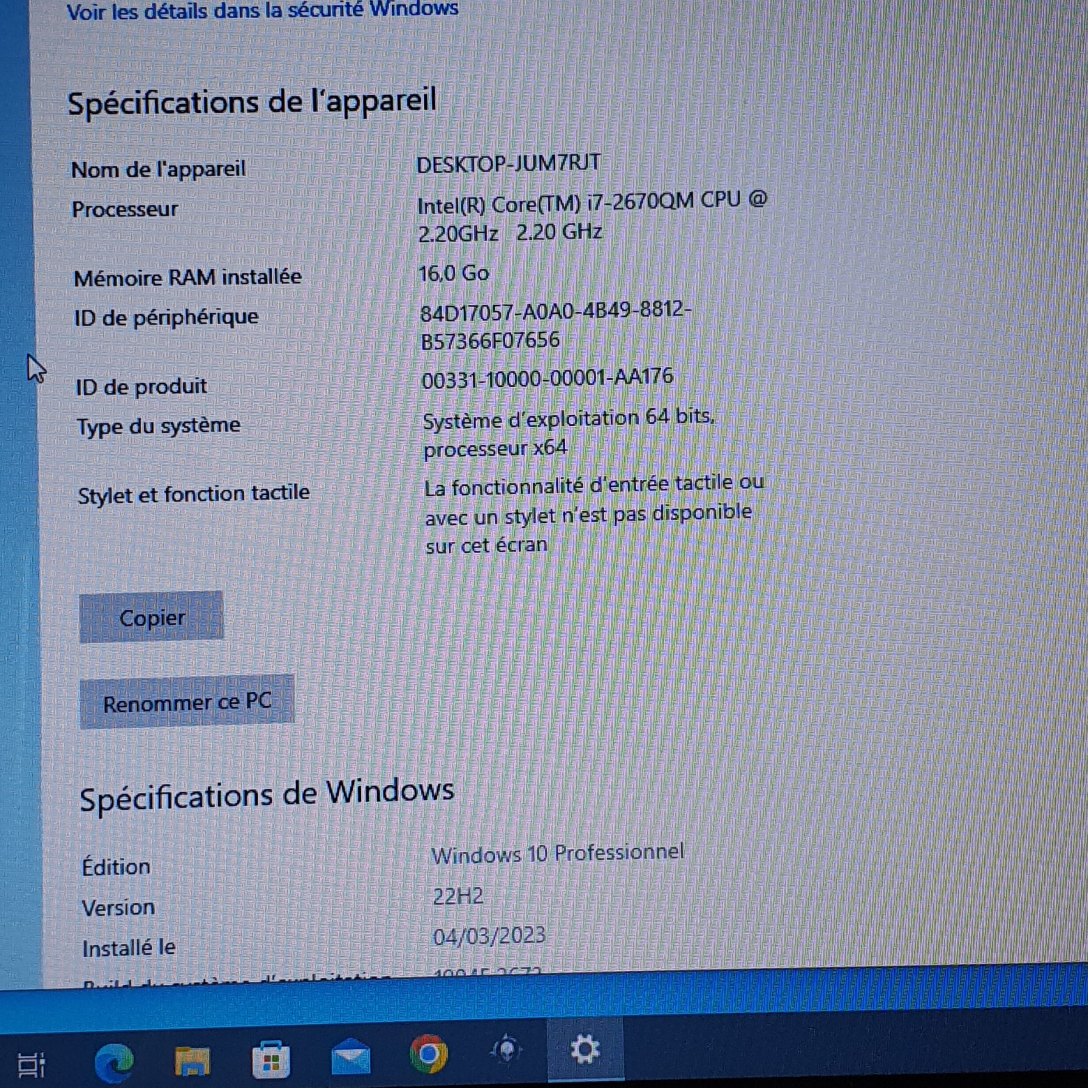Click the Installé le label
Screen dimensions: 1088x1088
[128, 948]
